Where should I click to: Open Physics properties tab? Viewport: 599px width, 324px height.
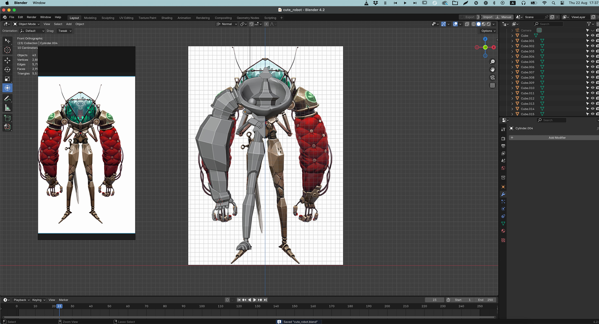[503, 209]
